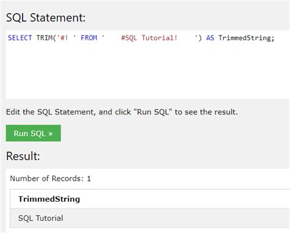This screenshot has height=233, width=290.
Task: Click the word Tutorial! in the query
Action: coord(159,38)
